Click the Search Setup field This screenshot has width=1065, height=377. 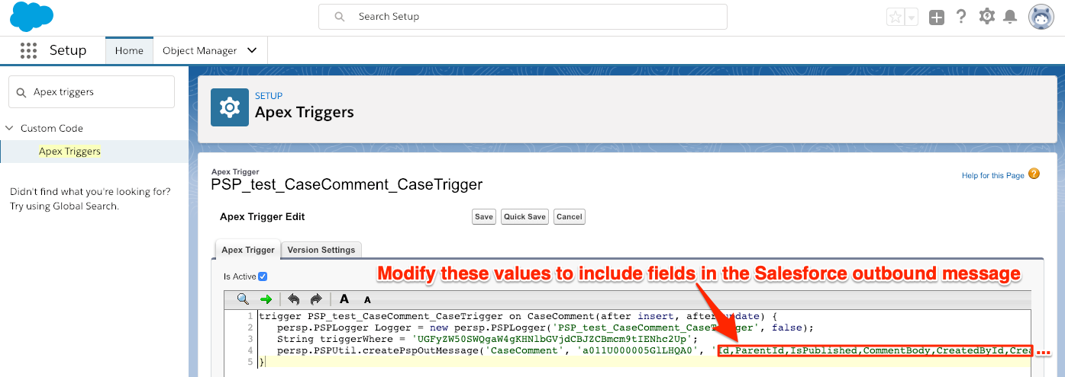(x=523, y=17)
